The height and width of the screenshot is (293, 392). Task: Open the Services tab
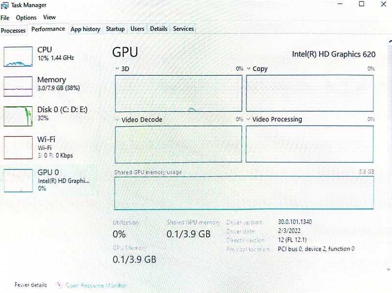pos(183,29)
